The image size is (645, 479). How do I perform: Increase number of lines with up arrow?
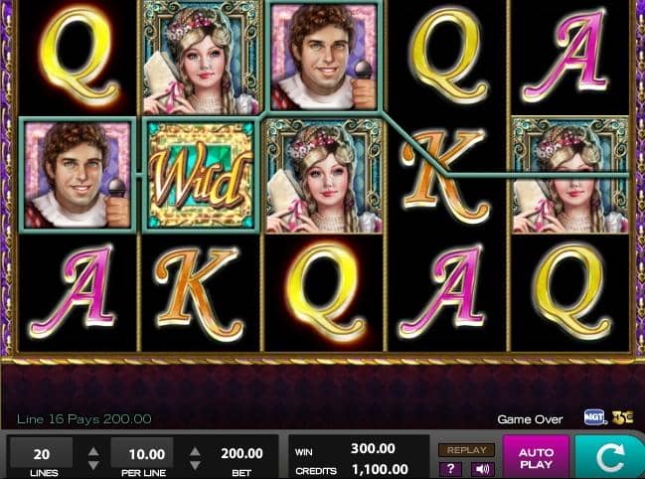(x=93, y=451)
